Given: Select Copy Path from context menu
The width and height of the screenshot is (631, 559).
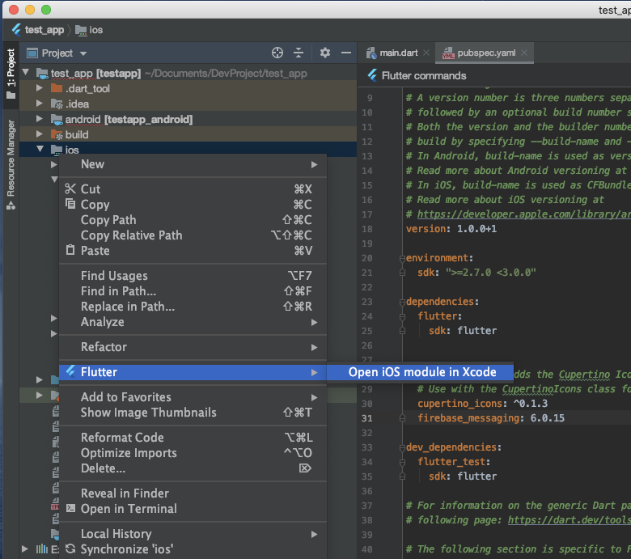Looking at the screenshot, I should (x=193, y=220).
